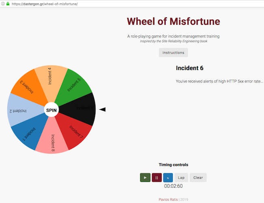Click the Lap button
Image resolution: width=264 pixels, height=203 pixels.
pyautogui.click(x=181, y=177)
